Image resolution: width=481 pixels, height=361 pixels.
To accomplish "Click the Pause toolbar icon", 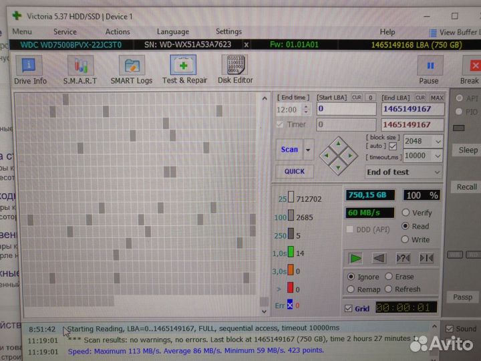I will (x=429, y=70).
